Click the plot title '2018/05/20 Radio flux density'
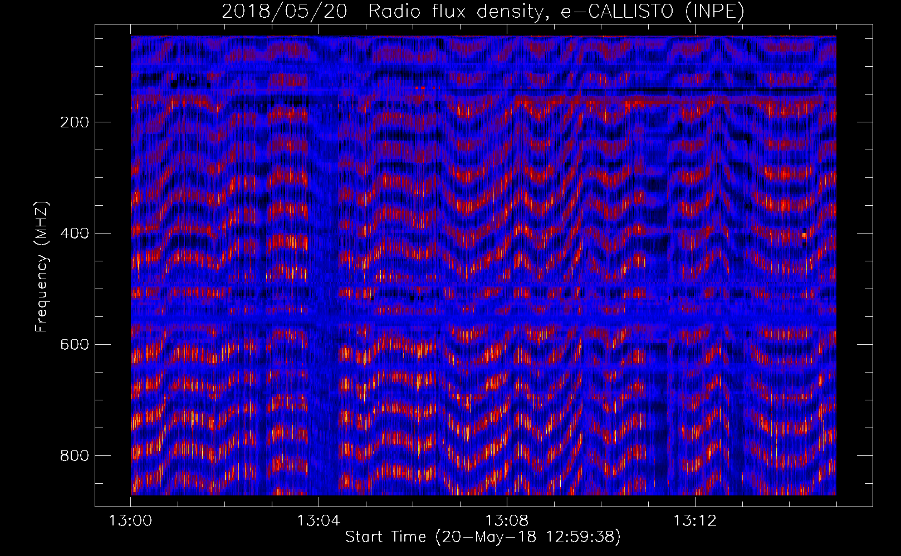 483,12
